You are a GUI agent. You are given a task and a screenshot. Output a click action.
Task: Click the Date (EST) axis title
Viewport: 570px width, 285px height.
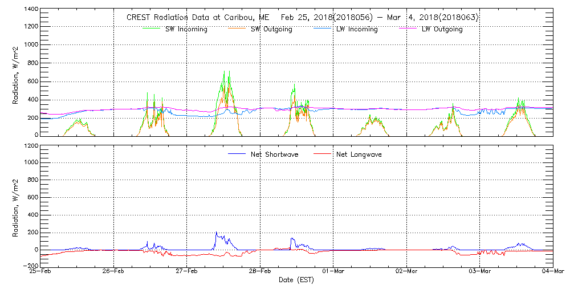tap(296, 280)
